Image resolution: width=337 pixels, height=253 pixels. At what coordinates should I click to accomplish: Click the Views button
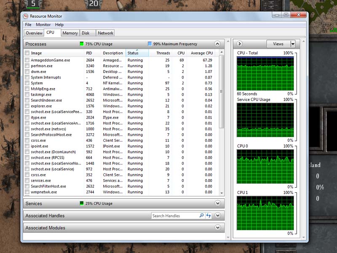pyautogui.click(x=278, y=44)
